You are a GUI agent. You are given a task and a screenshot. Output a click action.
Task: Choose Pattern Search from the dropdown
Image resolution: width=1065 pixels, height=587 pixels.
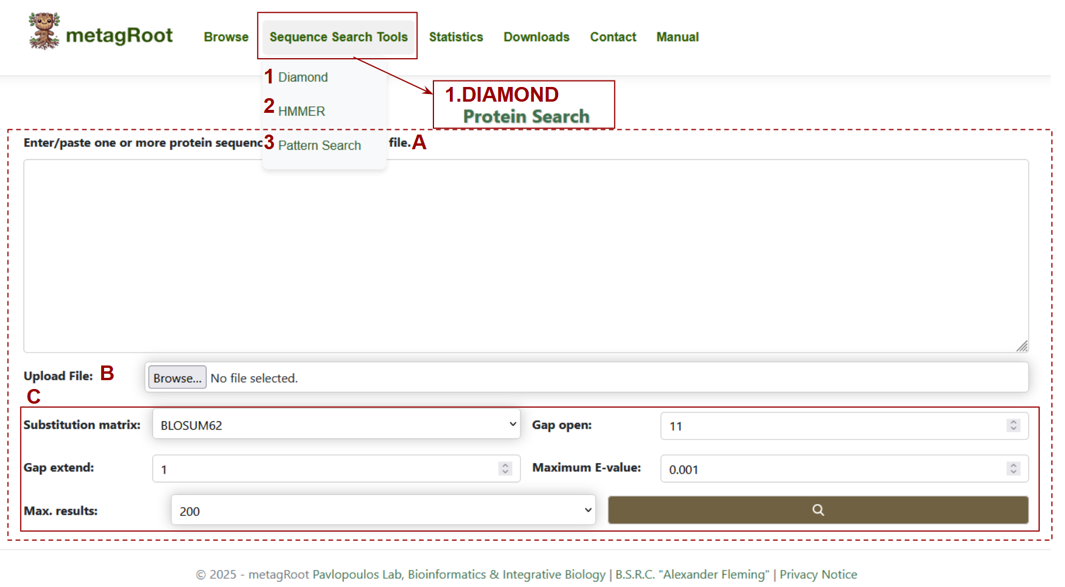tap(319, 146)
